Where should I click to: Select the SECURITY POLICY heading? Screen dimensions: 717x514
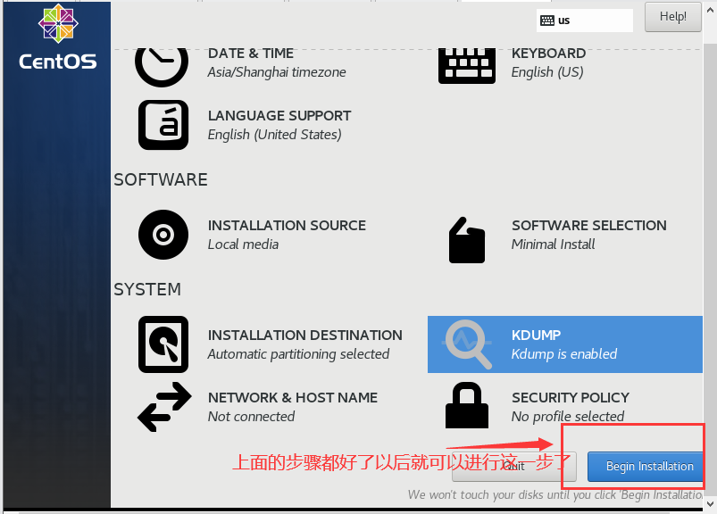(x=571, y=397)
